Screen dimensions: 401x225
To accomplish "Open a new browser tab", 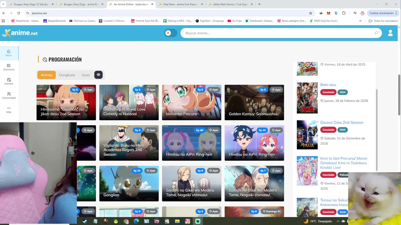I will 259,4.
